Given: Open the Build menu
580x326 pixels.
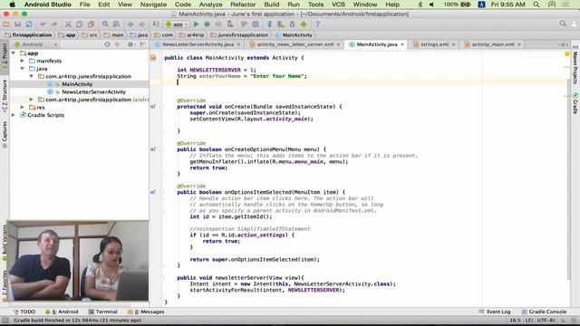Looking at the screenshot, I should pos(272,5).
